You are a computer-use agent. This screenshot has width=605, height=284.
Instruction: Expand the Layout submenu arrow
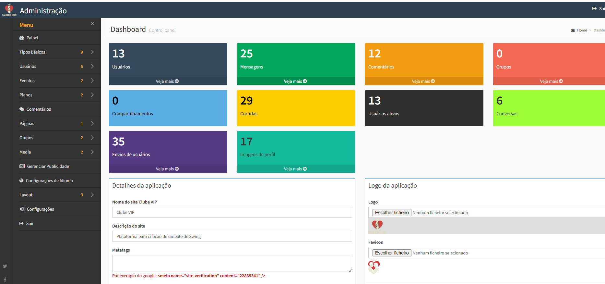point(92,195)
